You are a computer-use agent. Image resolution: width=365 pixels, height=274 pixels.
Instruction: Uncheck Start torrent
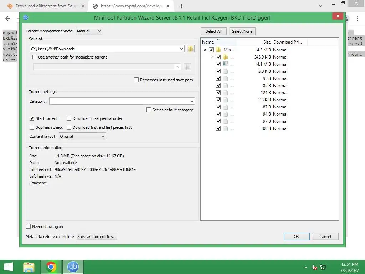[x=32, y=118]
